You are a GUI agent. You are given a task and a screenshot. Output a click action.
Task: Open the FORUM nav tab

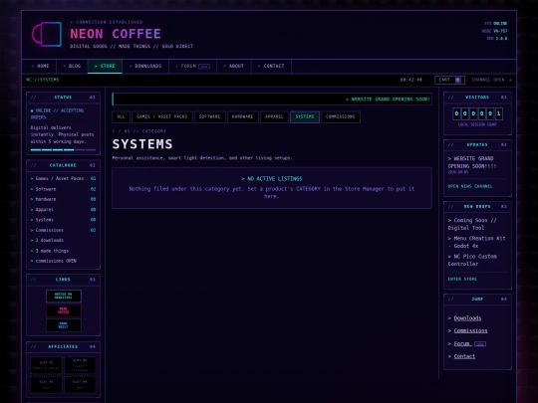point(193,66)
